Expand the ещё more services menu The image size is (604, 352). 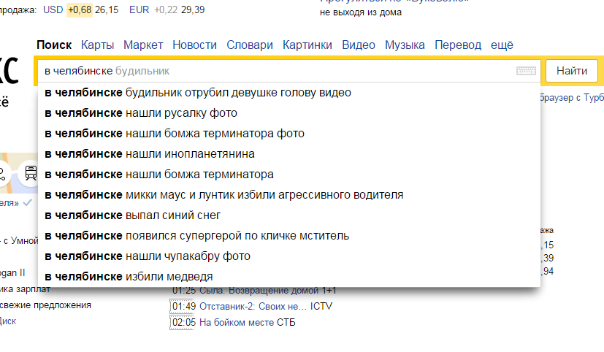502,45
